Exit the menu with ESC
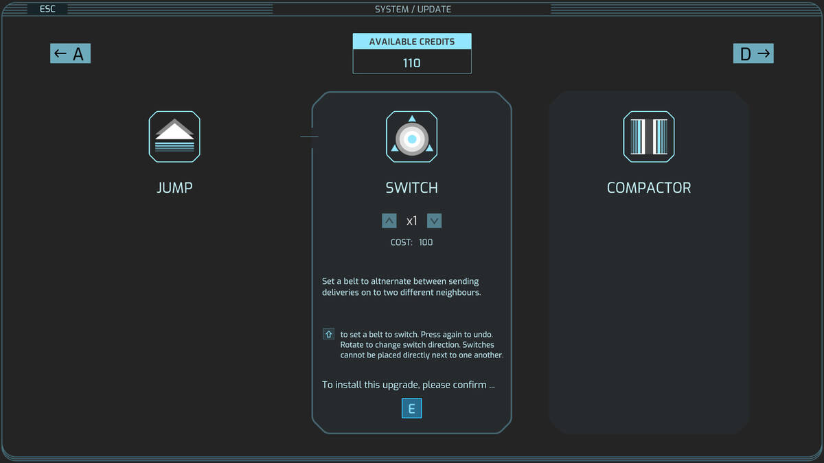Screen dimensions: 824x463 coord(47,9)
